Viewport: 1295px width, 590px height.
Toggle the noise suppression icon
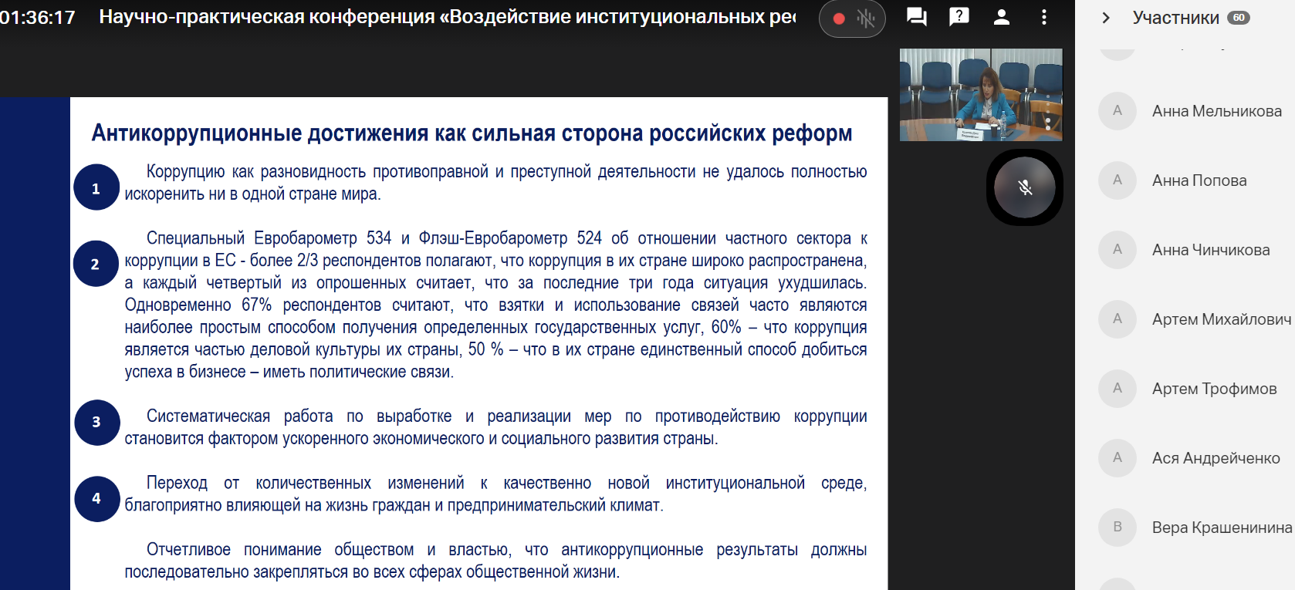tap(866, 19)
